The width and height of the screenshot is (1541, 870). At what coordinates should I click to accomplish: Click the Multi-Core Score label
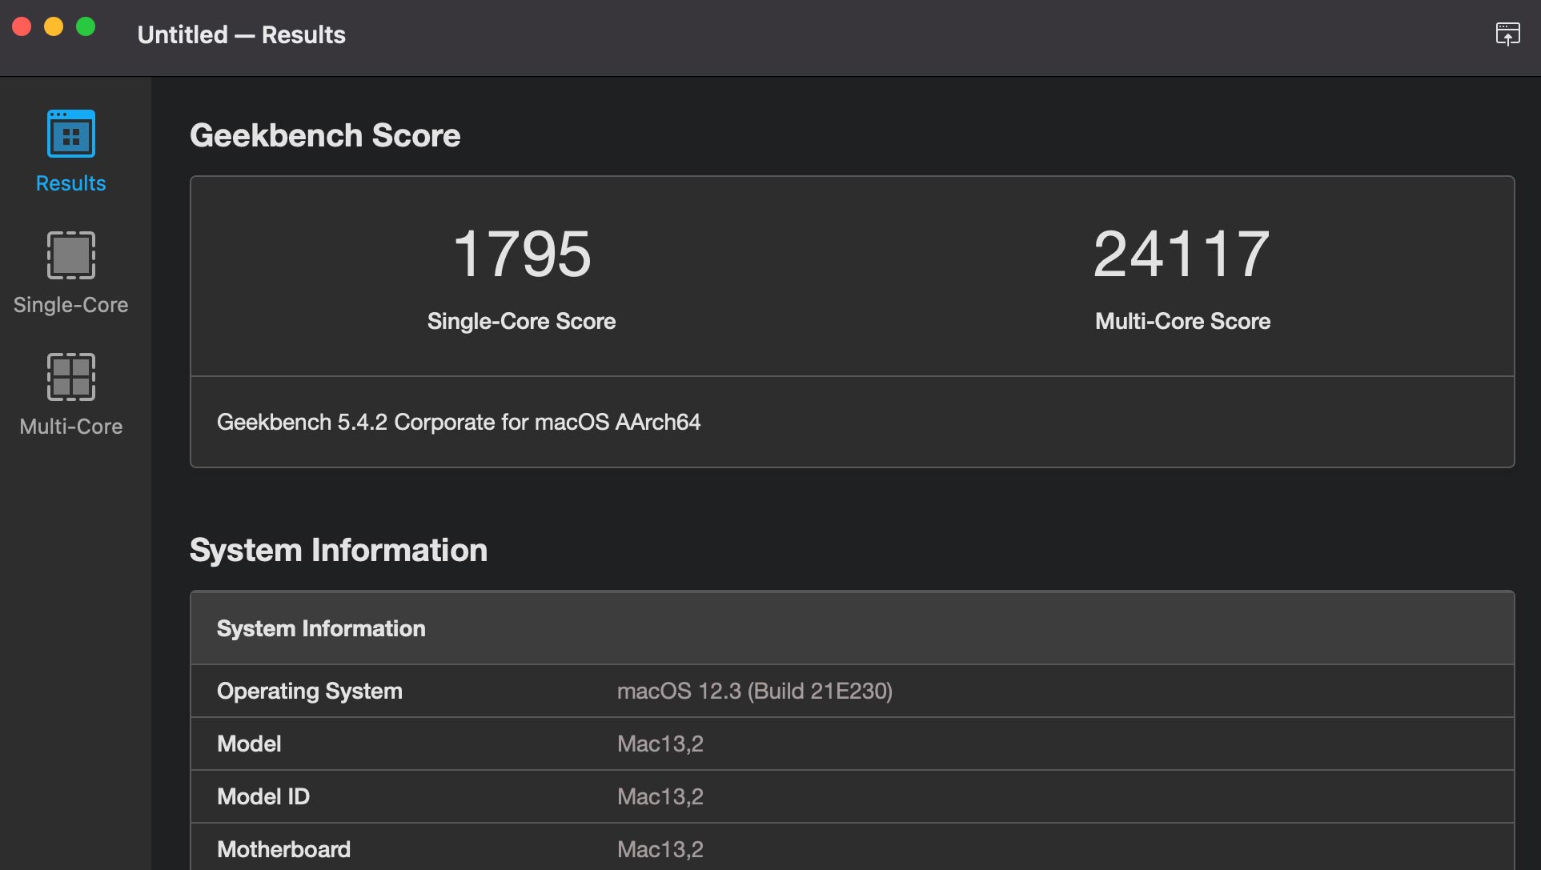click(x=1182, y=321)
